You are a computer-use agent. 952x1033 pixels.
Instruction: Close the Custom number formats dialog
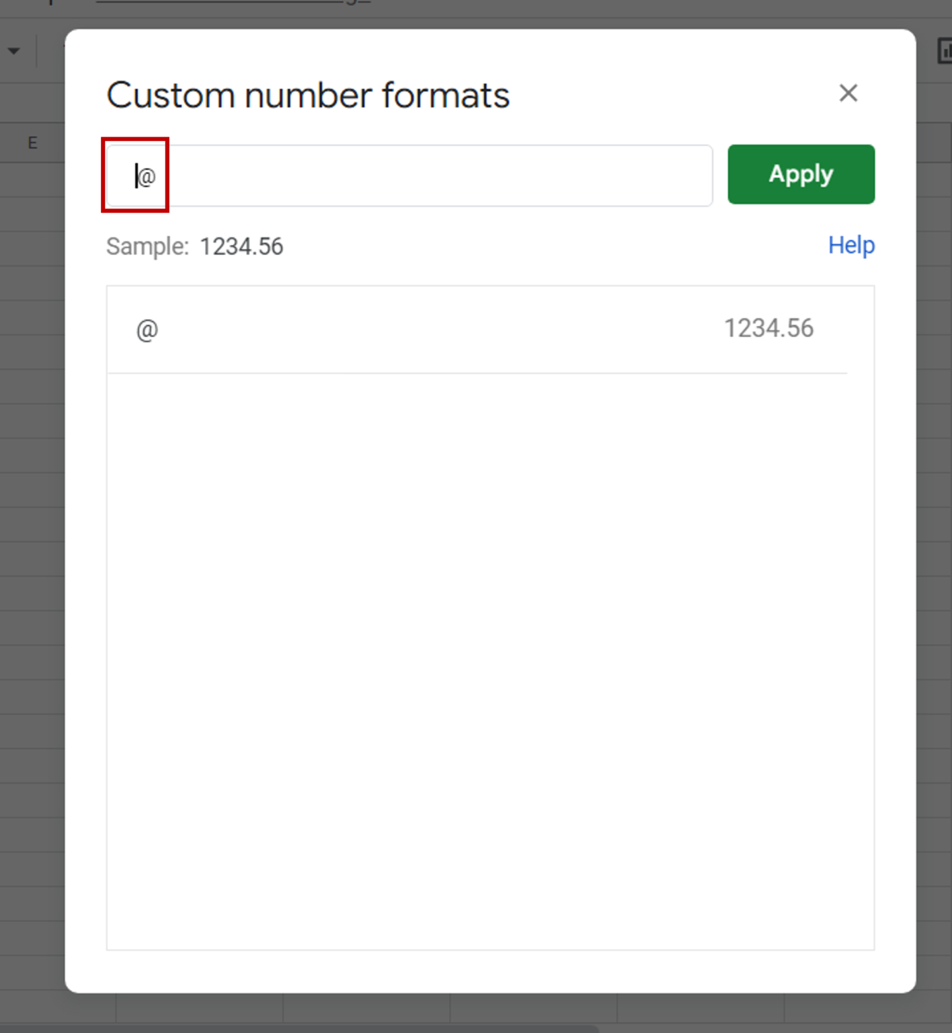(x=848, y=93)
